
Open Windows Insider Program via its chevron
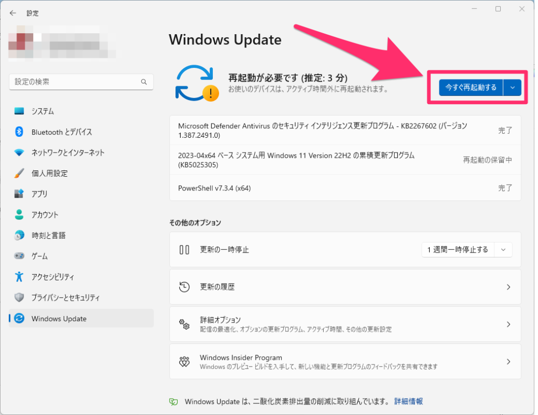[509, 361]
